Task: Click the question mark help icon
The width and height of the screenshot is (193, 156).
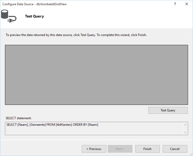Action: coord(175,4)
